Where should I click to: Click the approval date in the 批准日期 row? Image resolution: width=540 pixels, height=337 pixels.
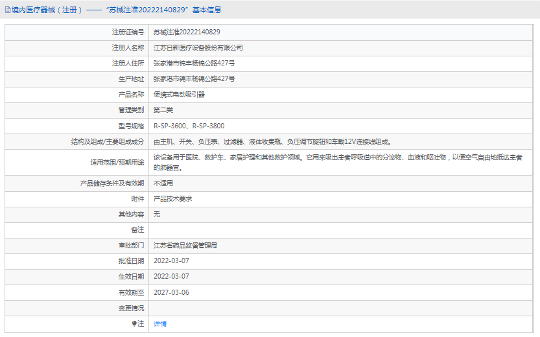pyautogui.click(x=171, y=261)
